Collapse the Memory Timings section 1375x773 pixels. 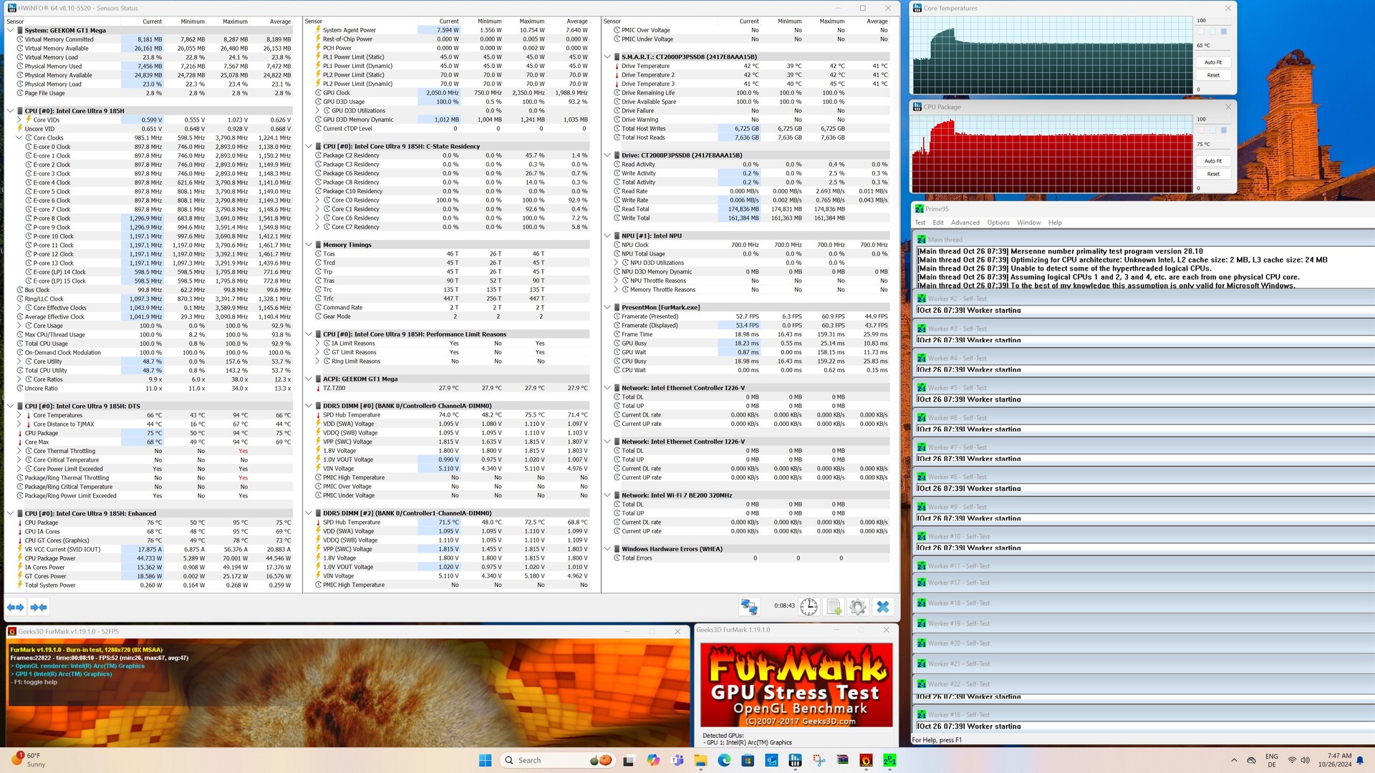point(309,245)
